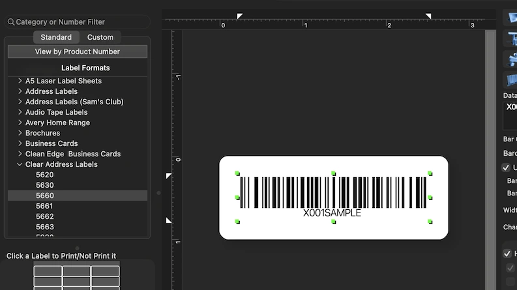Viewport: 517px width, 290px height.
Task: Click the canvas vertical scrollbar track
Action: click(491, 160)
